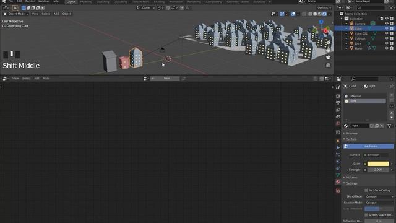396x223 pixels.
Task: Open the Global transform orientation dropdown
Action: (146, 8)
